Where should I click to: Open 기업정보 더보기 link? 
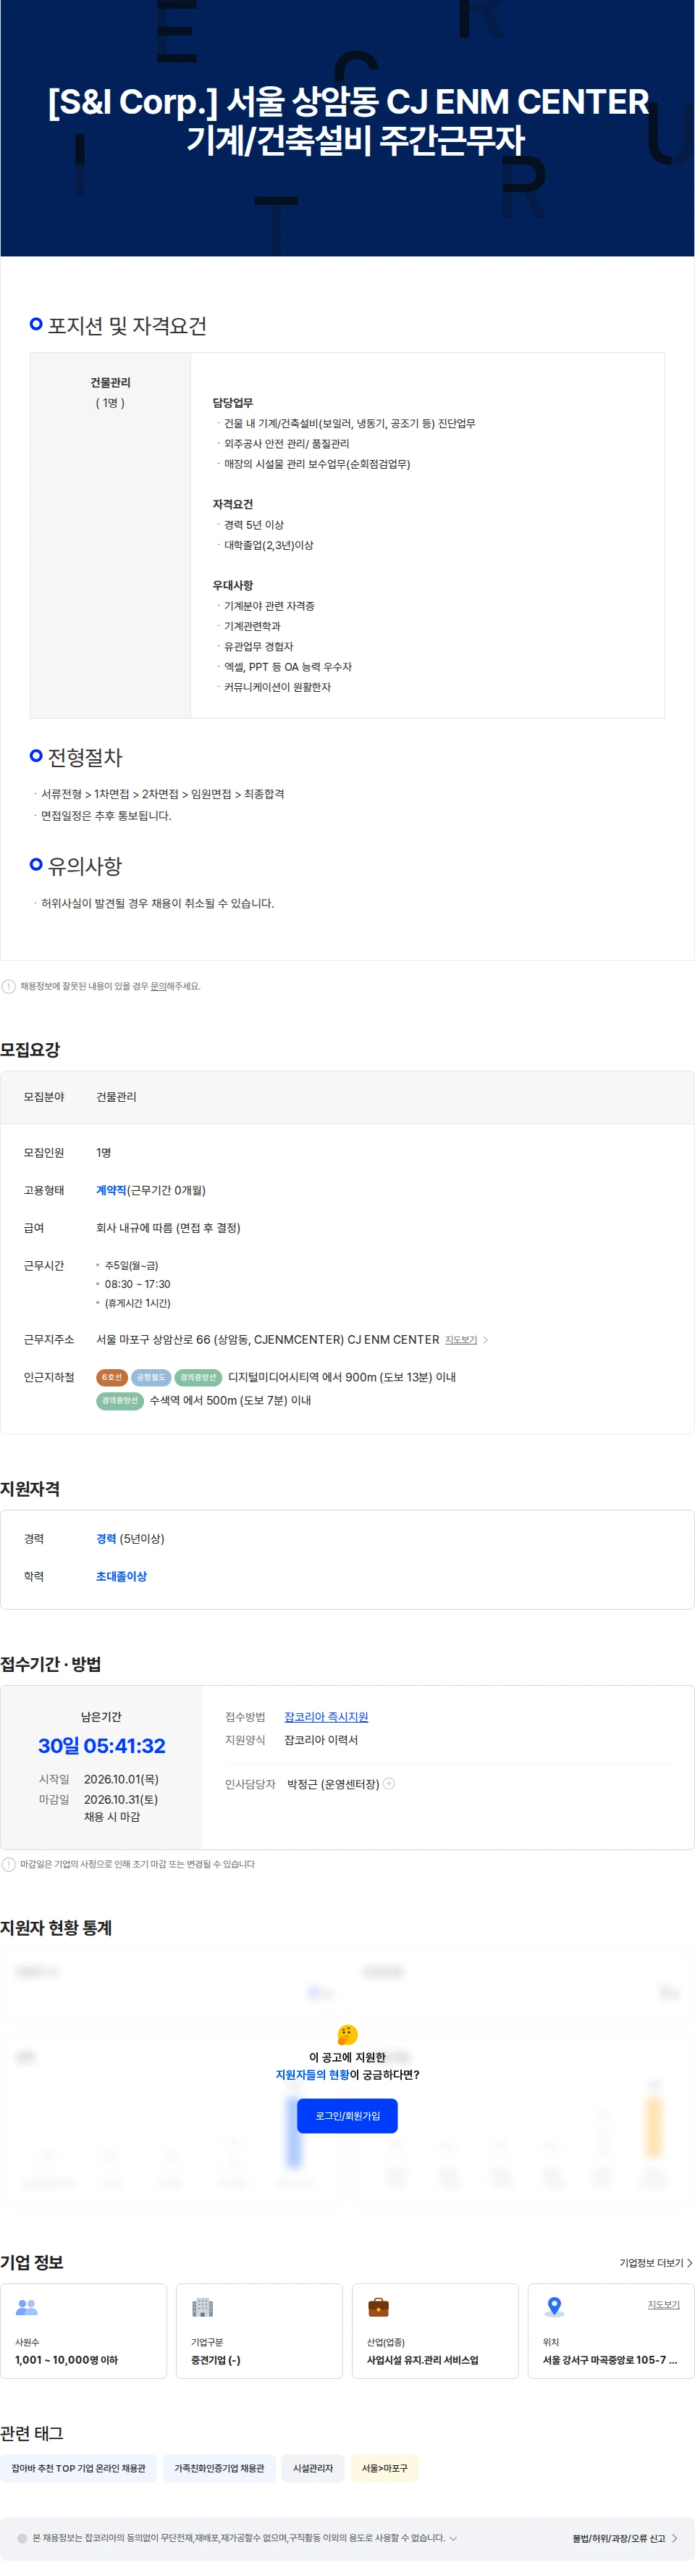coord(655,2263)
